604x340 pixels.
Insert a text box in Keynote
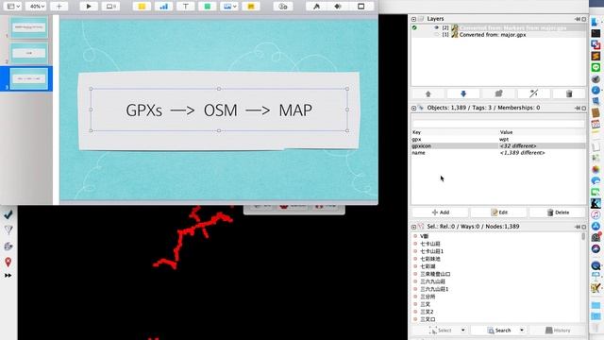pos(185,7)
